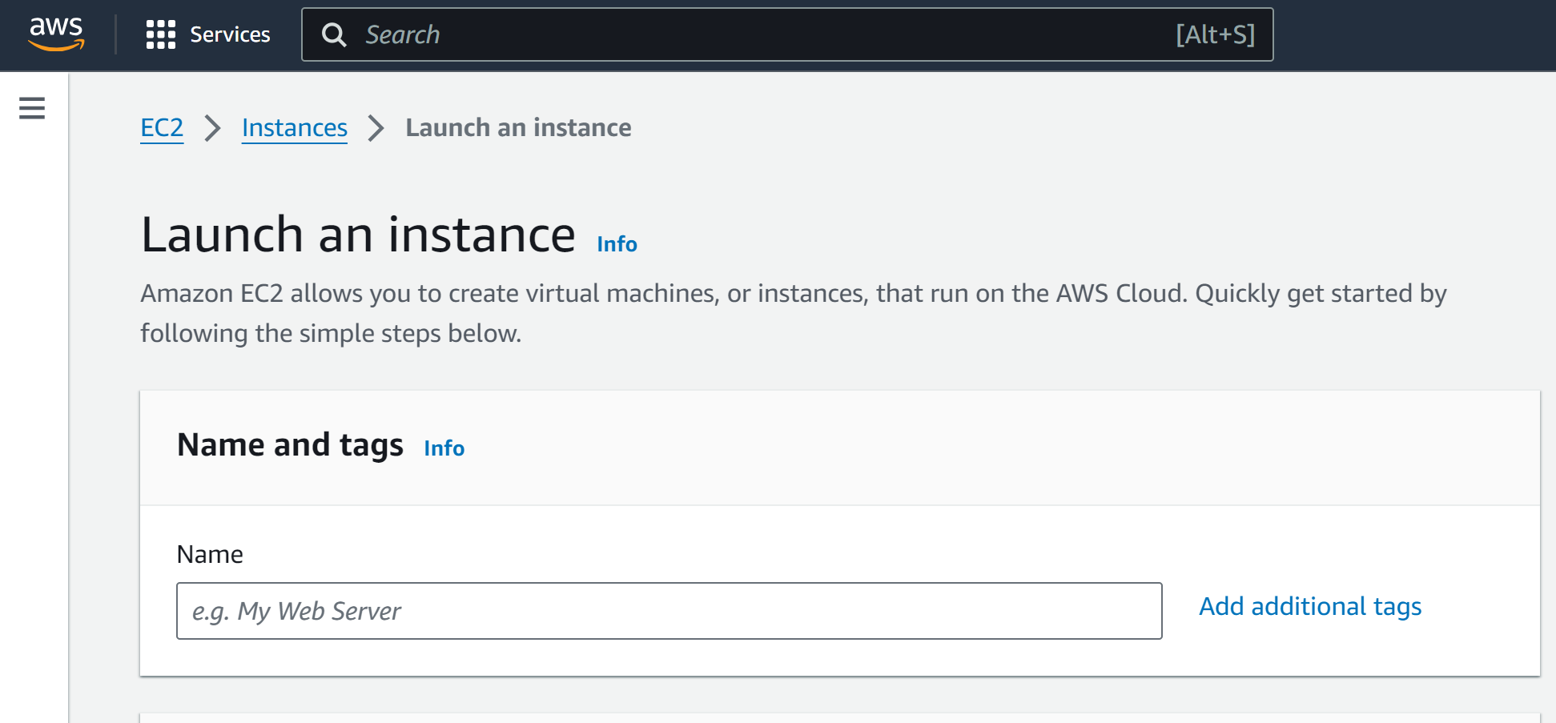Go to the EC2 breadcrumb link
This screenshot has width=1556, height=723.
coord(162,128)
